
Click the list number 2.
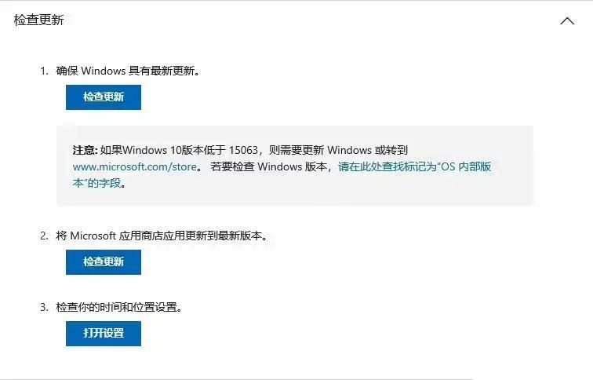[x=44, y=236]
